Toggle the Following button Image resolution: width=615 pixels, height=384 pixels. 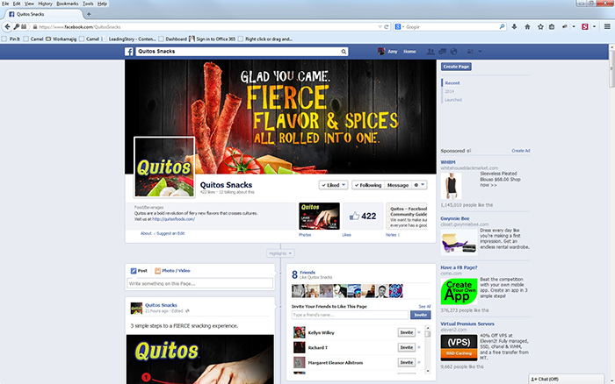point(368,185)
